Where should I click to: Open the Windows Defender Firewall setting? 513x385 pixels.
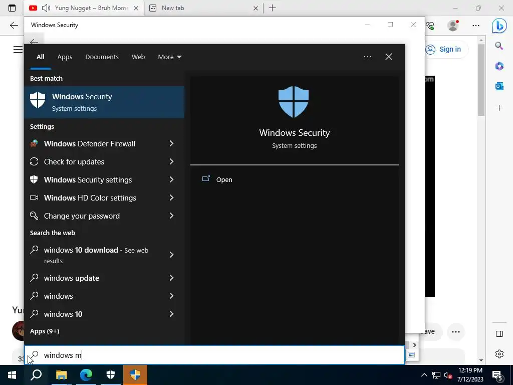[89, 144]
